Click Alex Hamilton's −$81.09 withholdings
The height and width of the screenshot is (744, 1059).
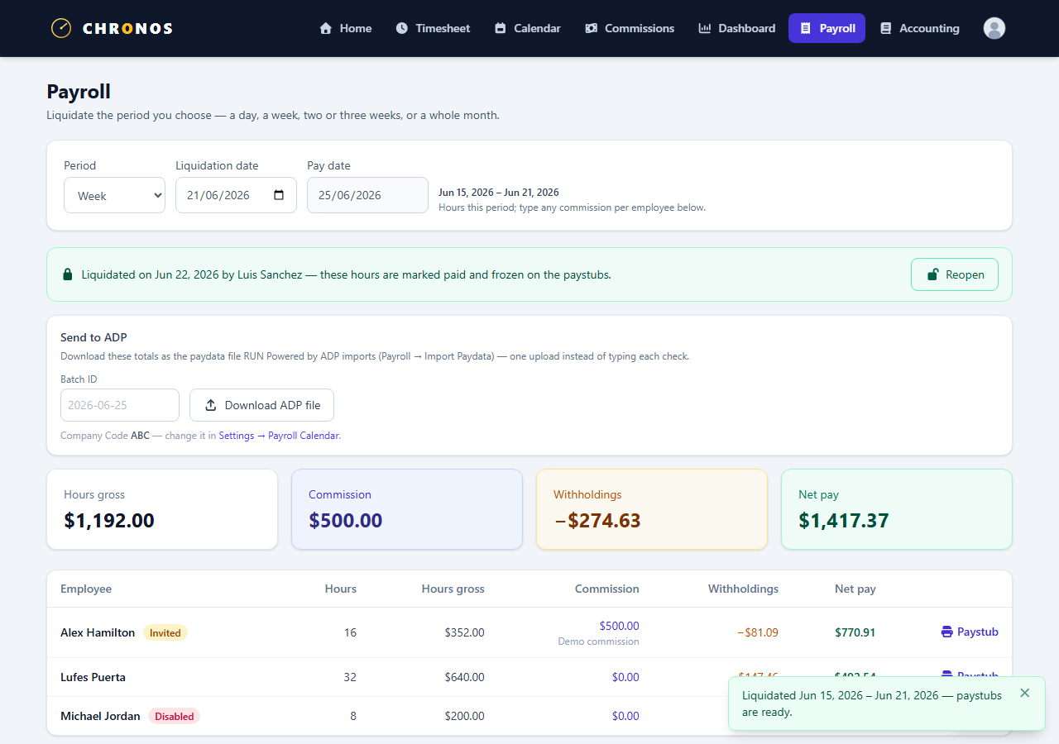(758, 632)
